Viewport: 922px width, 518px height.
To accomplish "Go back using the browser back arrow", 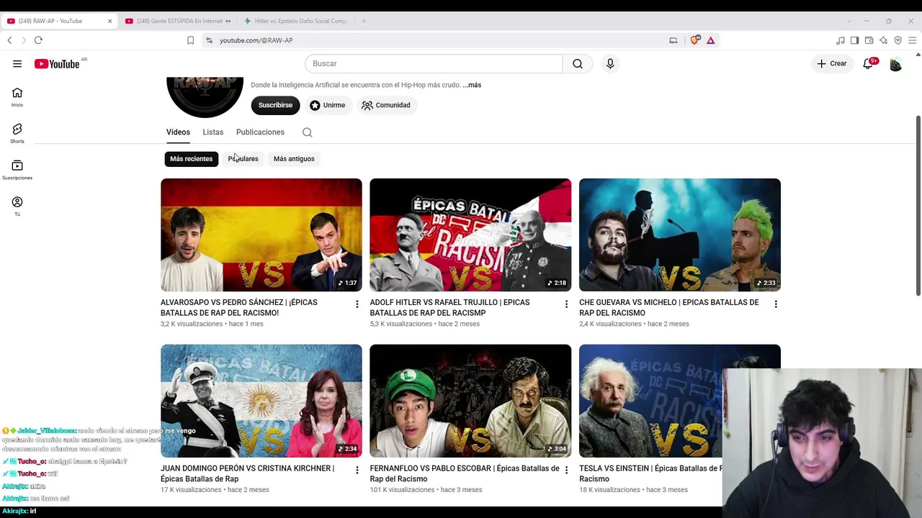I will coord(9,40).
